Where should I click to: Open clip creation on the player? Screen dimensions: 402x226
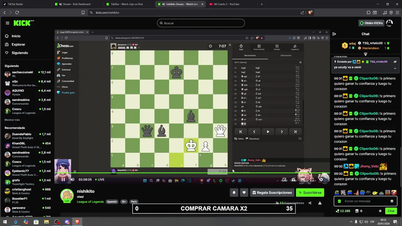click(x=293, y=180)
